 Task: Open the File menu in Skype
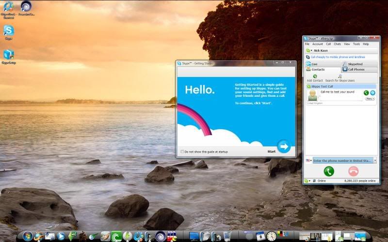click(x=307, y=44)
